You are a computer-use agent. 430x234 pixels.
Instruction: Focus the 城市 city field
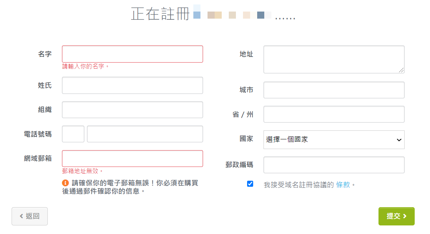(x=334, y=90)
